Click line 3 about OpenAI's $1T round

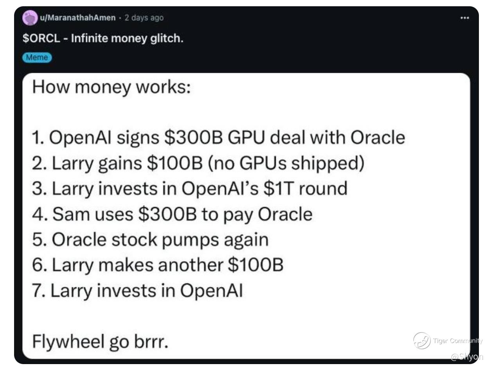click(x=189, y=189)
